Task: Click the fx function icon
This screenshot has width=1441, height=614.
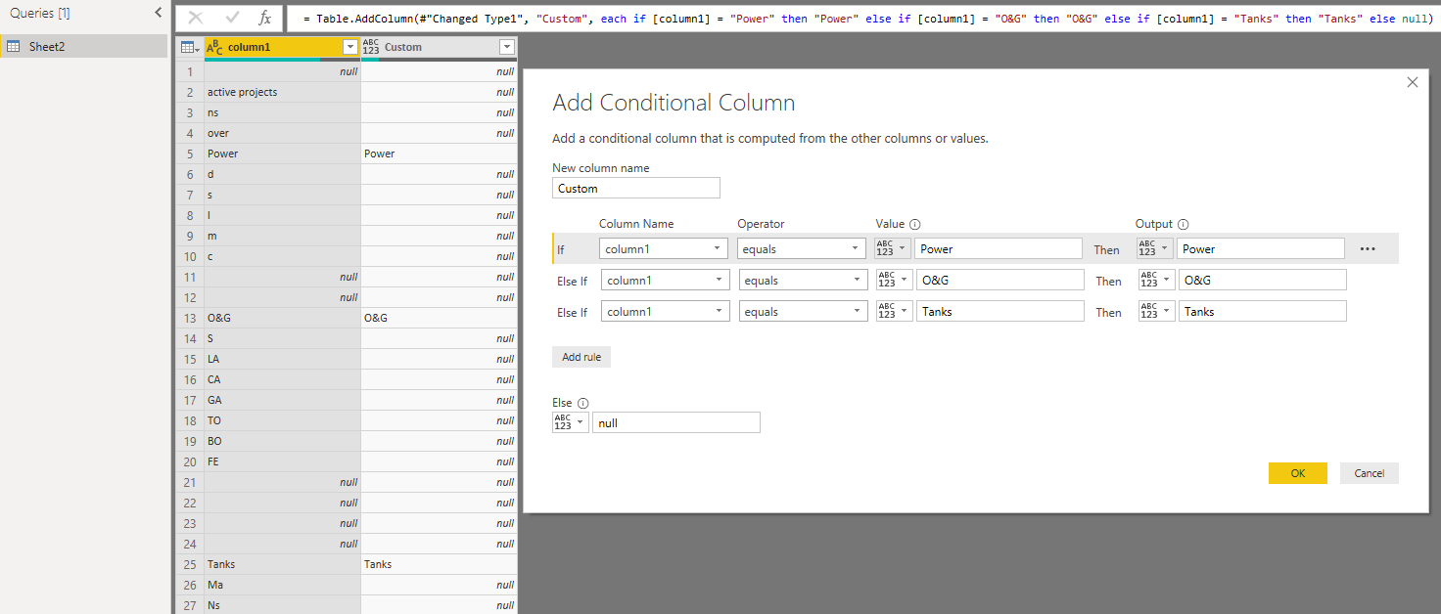Action: pos(264,18)
